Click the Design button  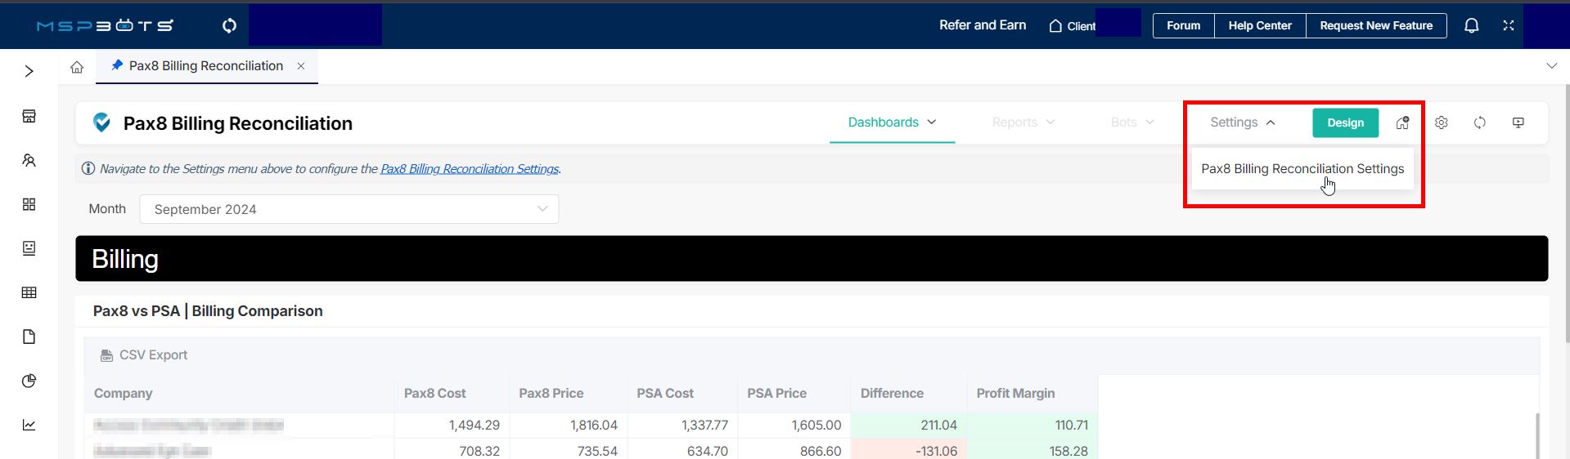coord(1345,123)
